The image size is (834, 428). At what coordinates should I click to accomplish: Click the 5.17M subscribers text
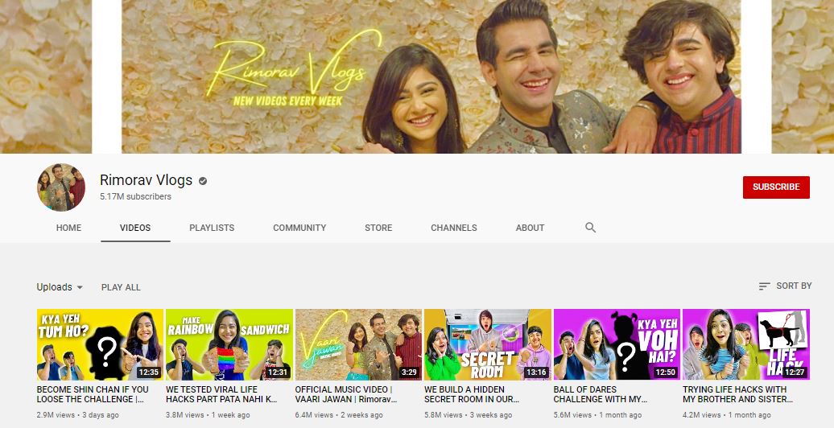pyautogui.click(x=135, y=197)
